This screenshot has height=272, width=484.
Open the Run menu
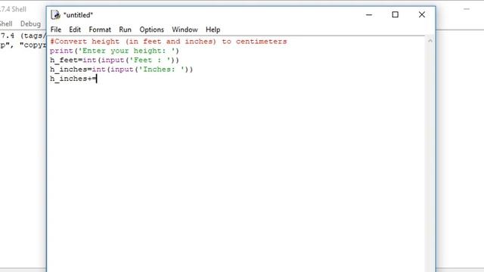tap(125, 29)
